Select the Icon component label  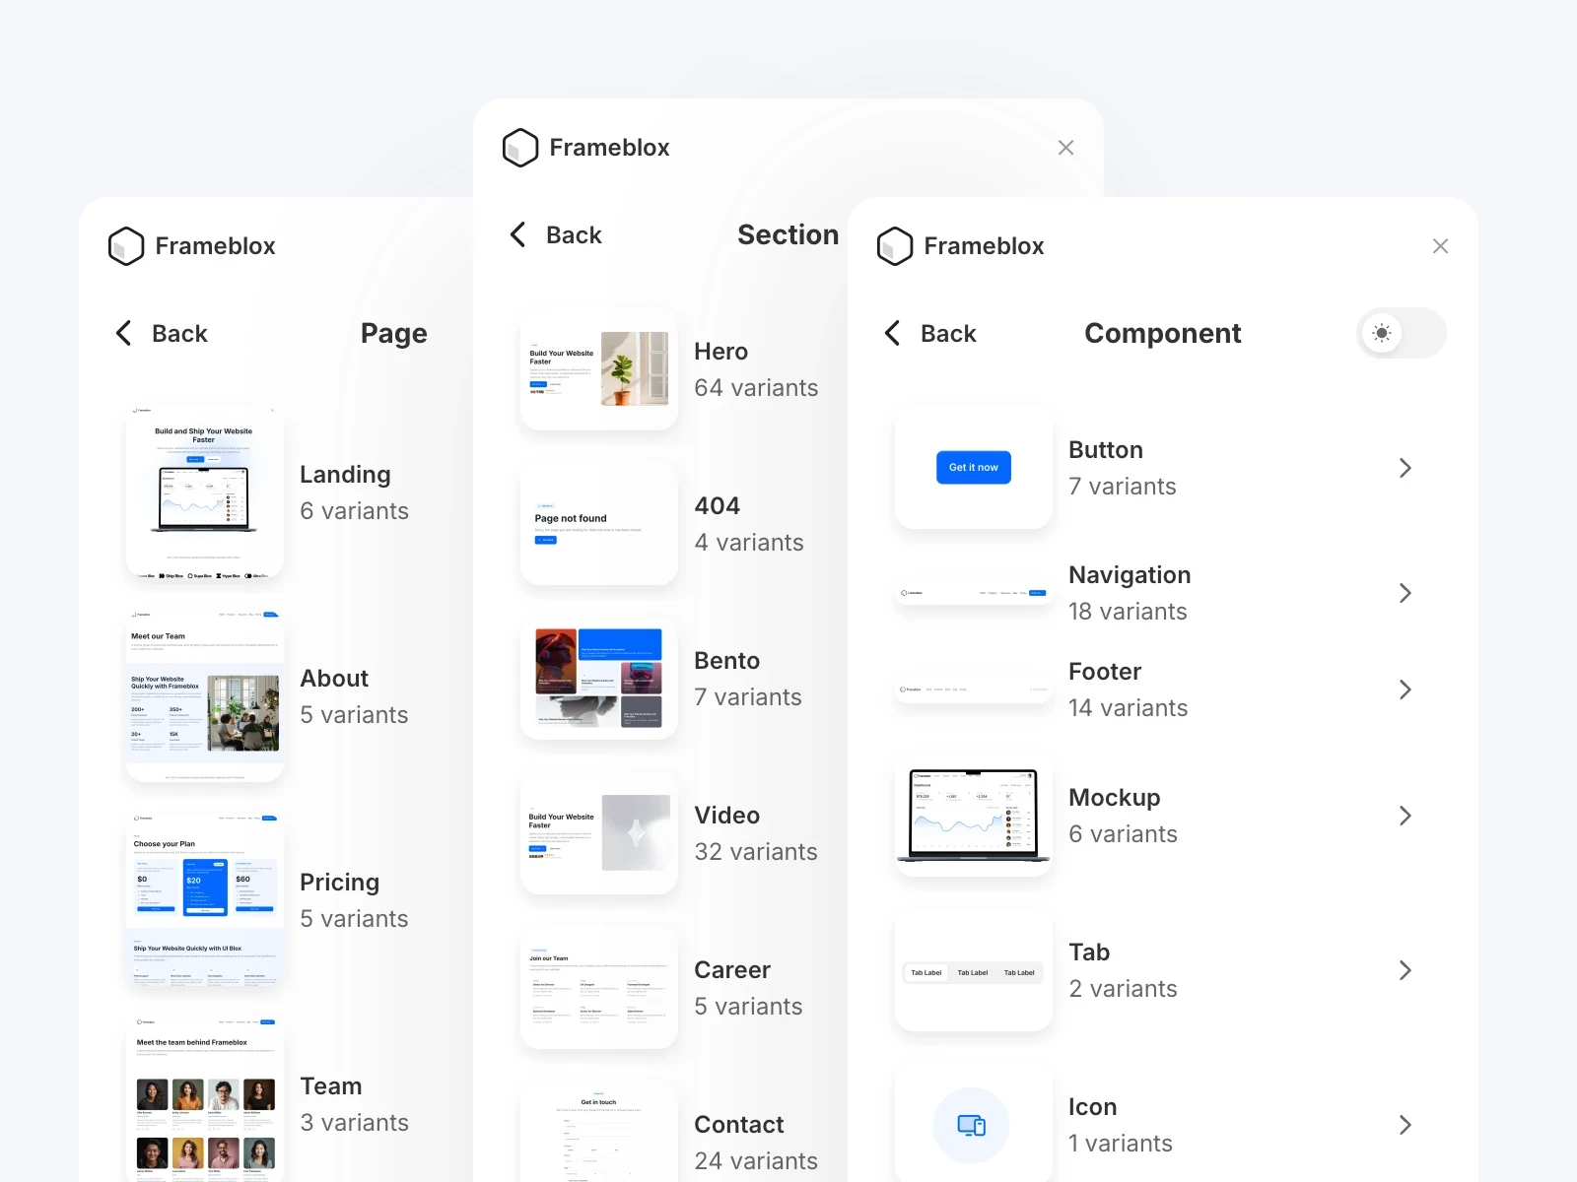coord(1092,1107)
